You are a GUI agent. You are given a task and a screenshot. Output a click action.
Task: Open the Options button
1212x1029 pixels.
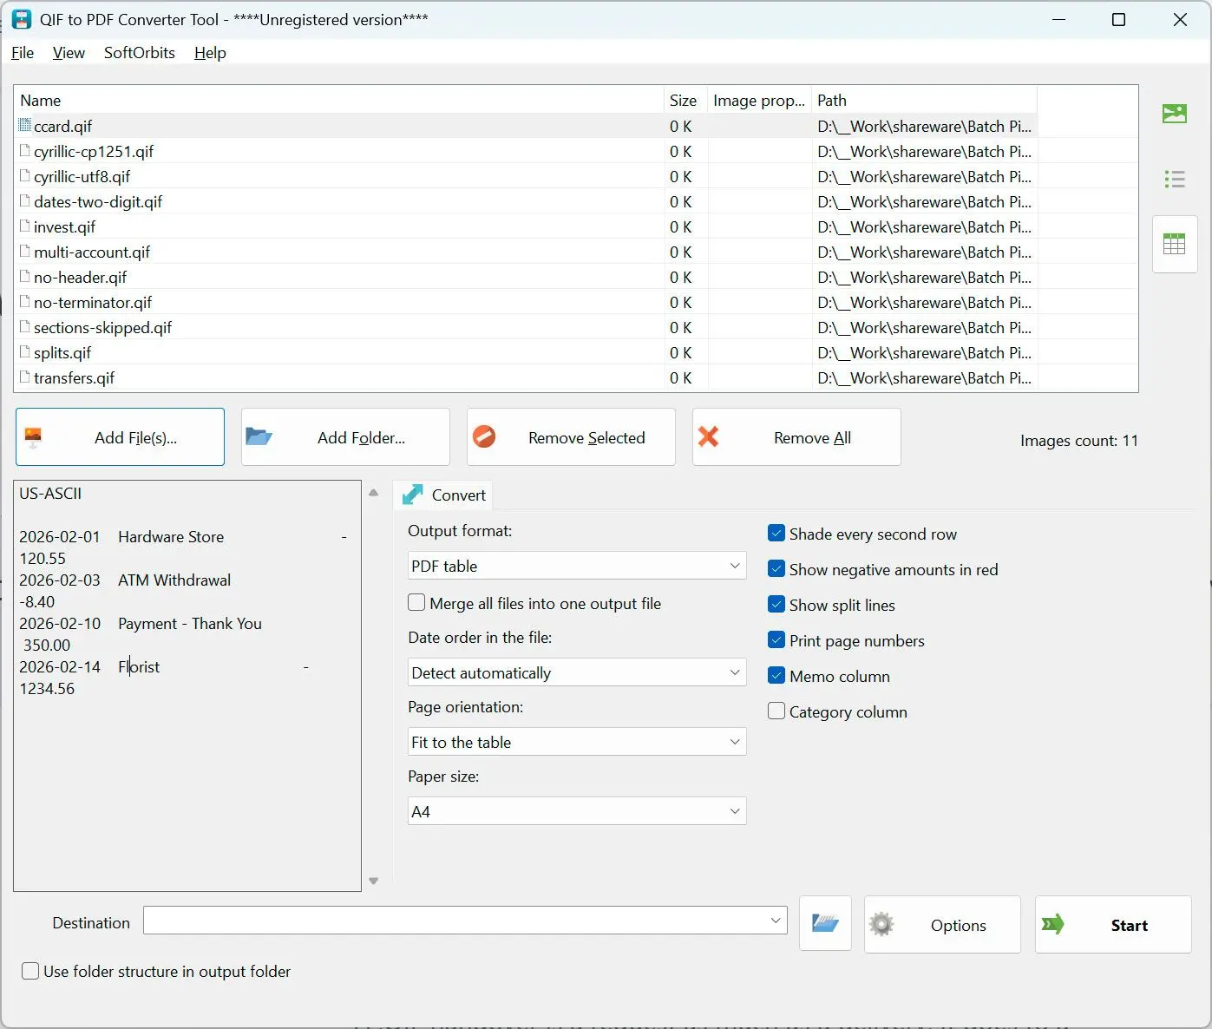pos(942,925)
